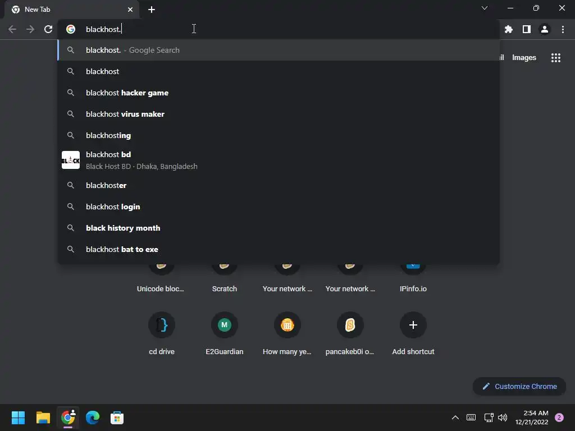Open the Chrome three-dot menu
This screenshot has height=431, width=575.
pos(563,29)
